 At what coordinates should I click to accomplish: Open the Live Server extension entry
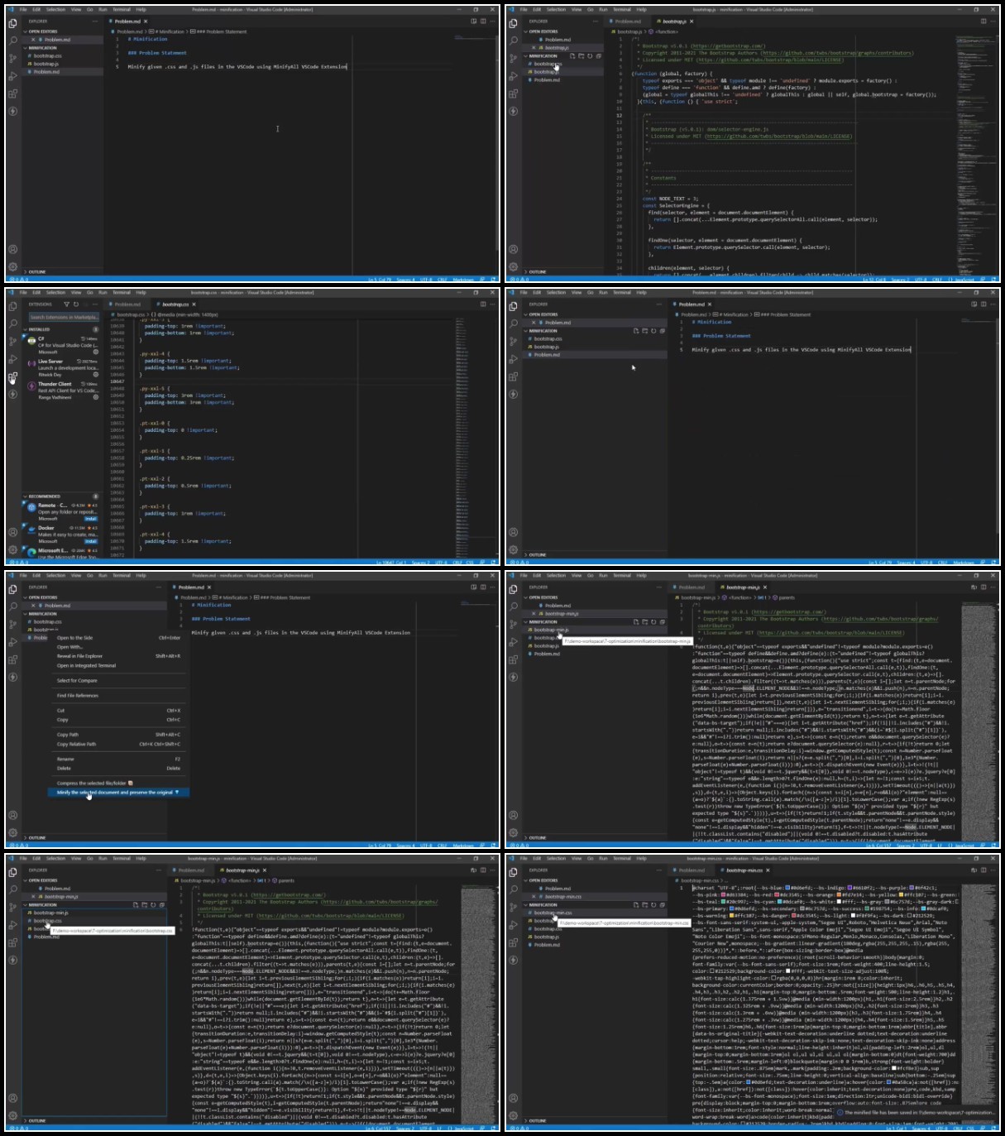click(62, 368)
